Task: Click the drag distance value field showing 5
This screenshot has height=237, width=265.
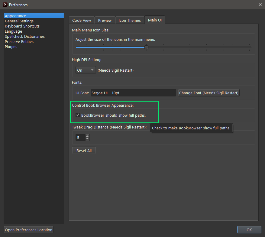Action: tap(80, 138)
